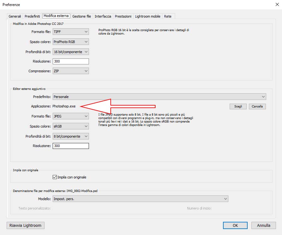Viewport: 282px width, 235px height.
Task: Click the Photoshop Risoluzione input field
Action: (71, 61)
